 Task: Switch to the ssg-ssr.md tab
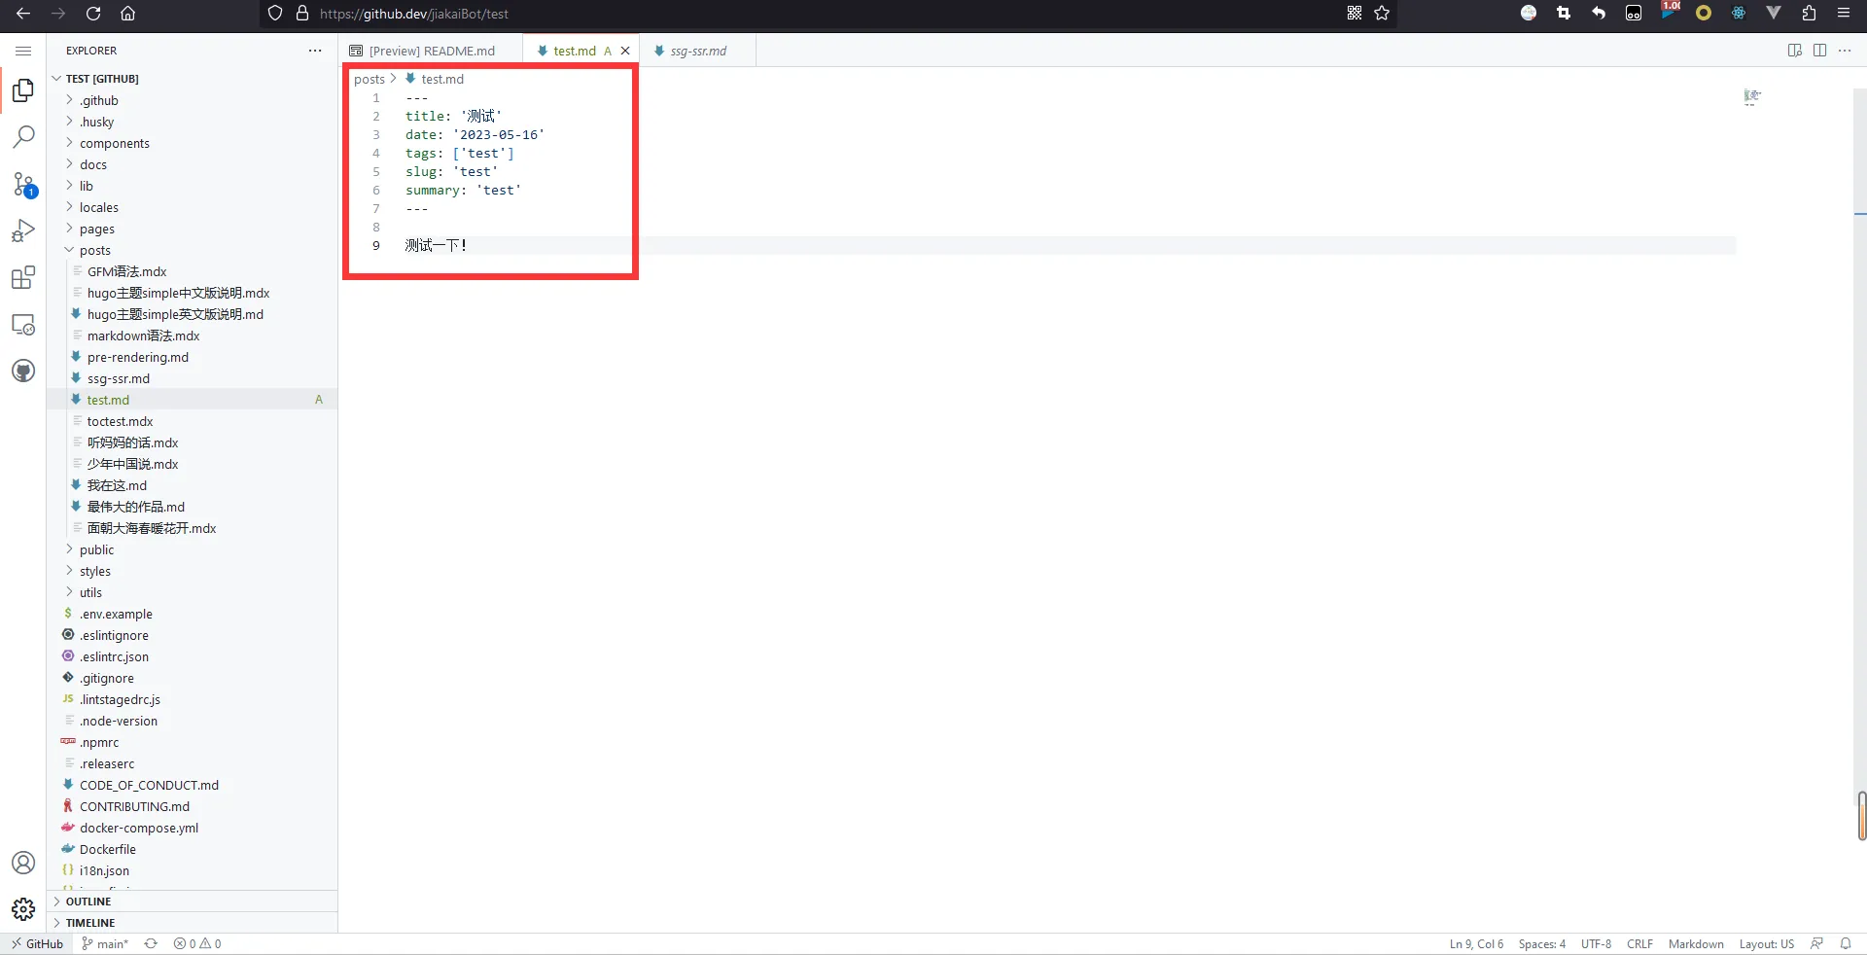tap(697, 51)
